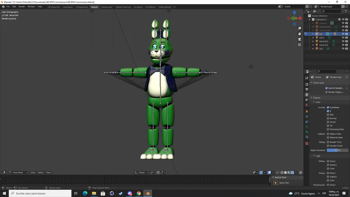Uncheck the Combined pass checkbox
350x197 pixels.
click(x=328, y=107)
